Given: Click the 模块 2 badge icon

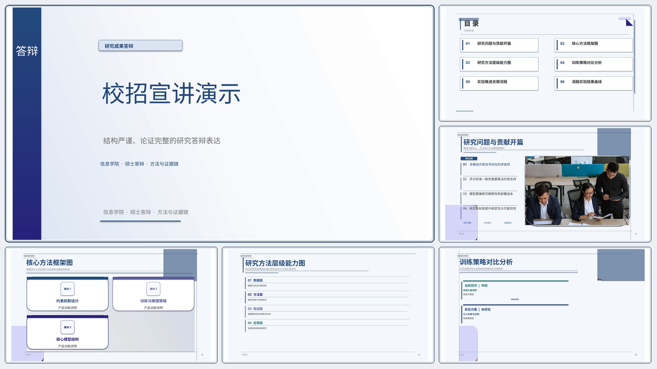Looking at the screenshot, I should [x=153, y=289].
